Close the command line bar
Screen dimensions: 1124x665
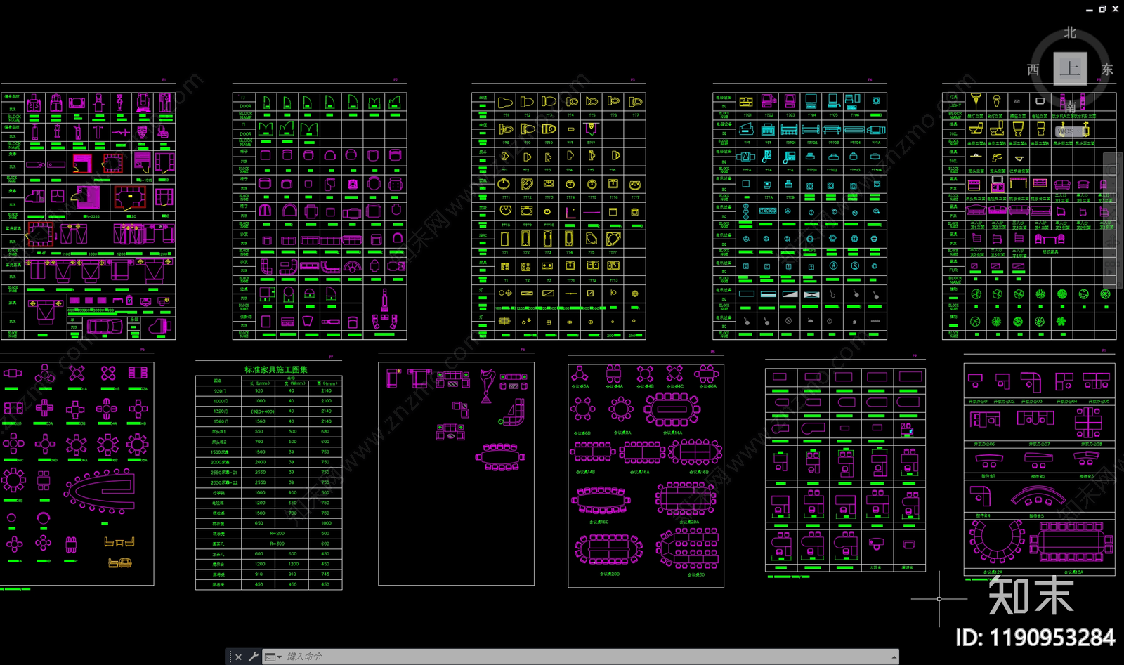point(238,657)
